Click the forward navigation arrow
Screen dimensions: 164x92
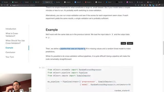click(x=5, y=5)
